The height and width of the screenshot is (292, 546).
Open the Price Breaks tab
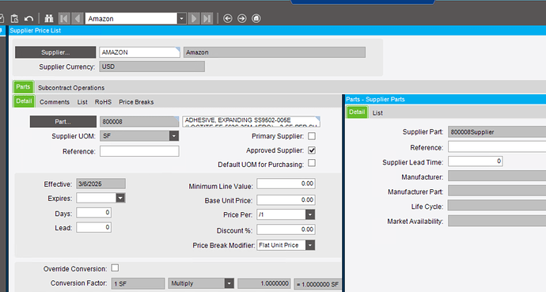point(136,102)
